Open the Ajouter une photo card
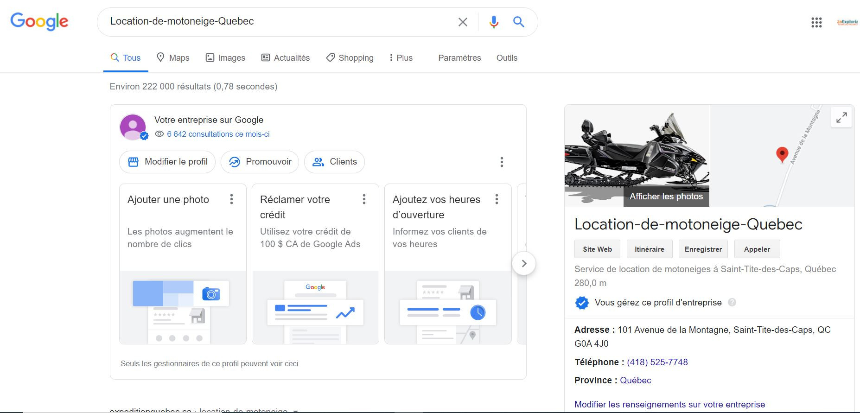The image size is (860, 413). click(183, 264)
